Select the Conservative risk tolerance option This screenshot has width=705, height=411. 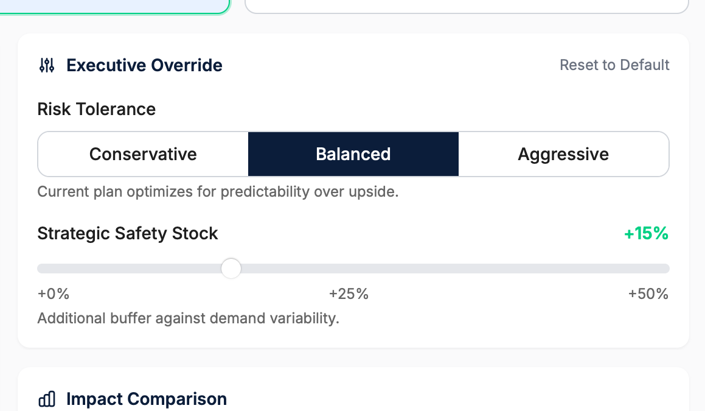click(x=142, y=154)
